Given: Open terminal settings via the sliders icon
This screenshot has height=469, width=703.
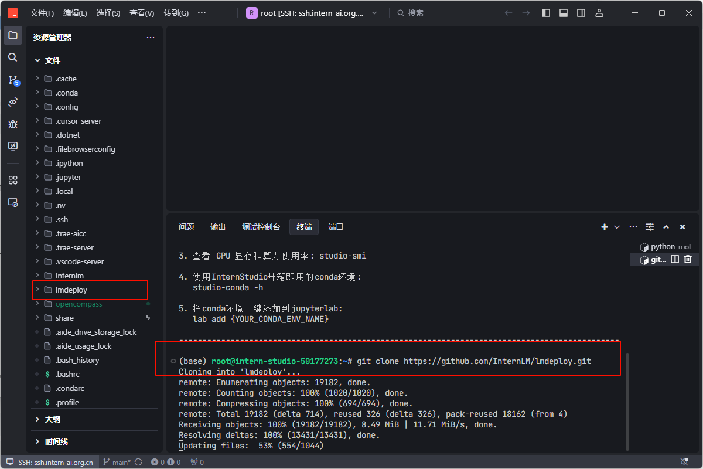Looking at the screenshot, I should 649,226.
